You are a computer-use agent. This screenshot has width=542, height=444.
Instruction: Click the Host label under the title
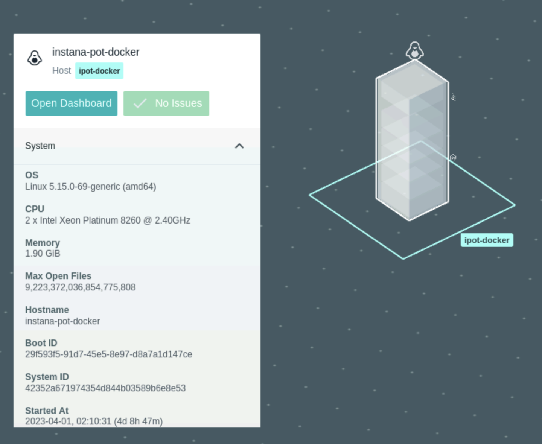(x=61, y=71)
